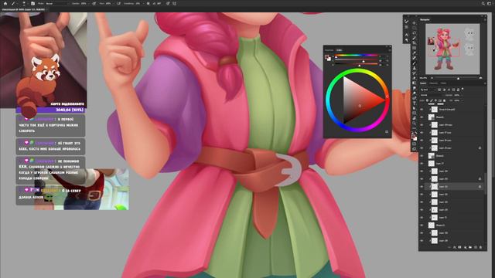Select the Eyedropper tool
Viewport: 495px width, 278px height.
[x=414, y=53]
